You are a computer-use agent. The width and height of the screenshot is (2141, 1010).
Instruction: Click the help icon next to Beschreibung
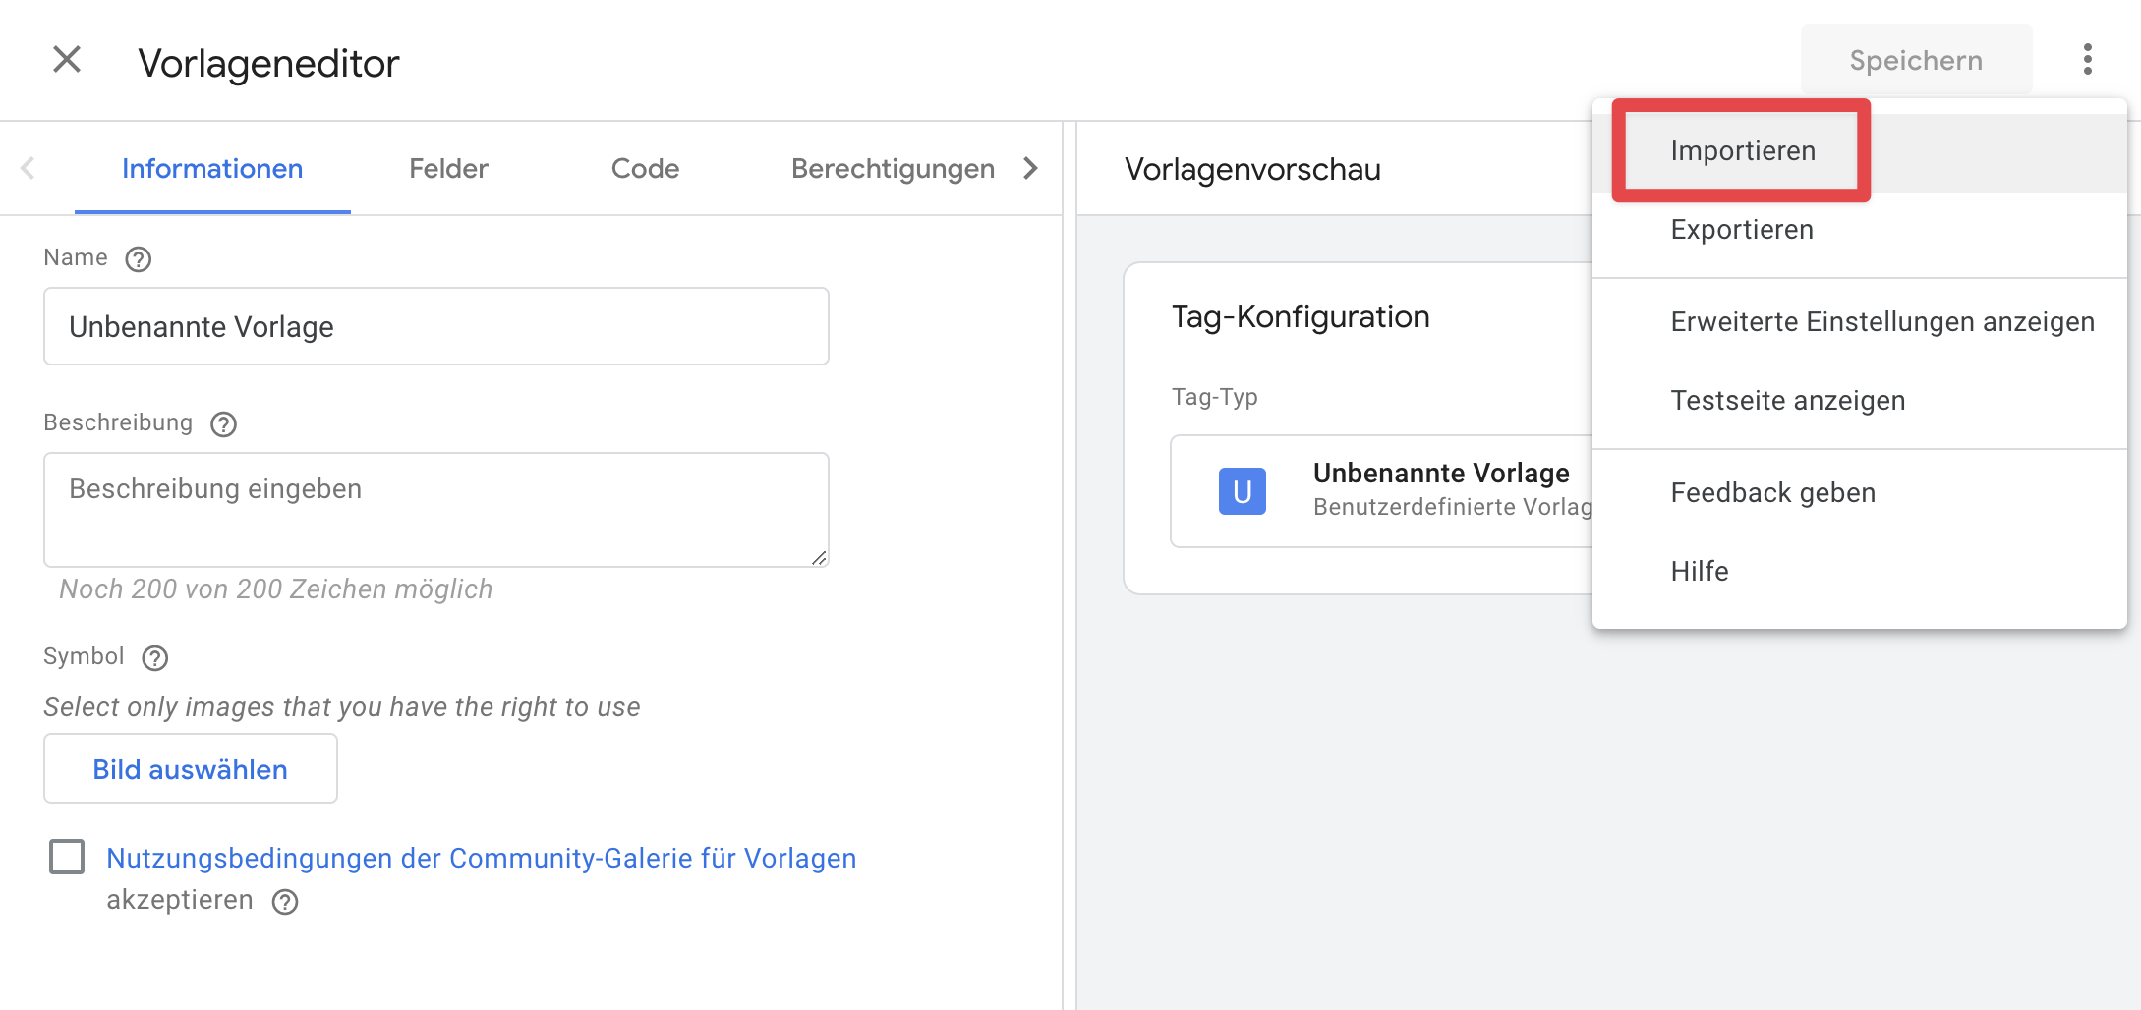[x=224, y=424]
